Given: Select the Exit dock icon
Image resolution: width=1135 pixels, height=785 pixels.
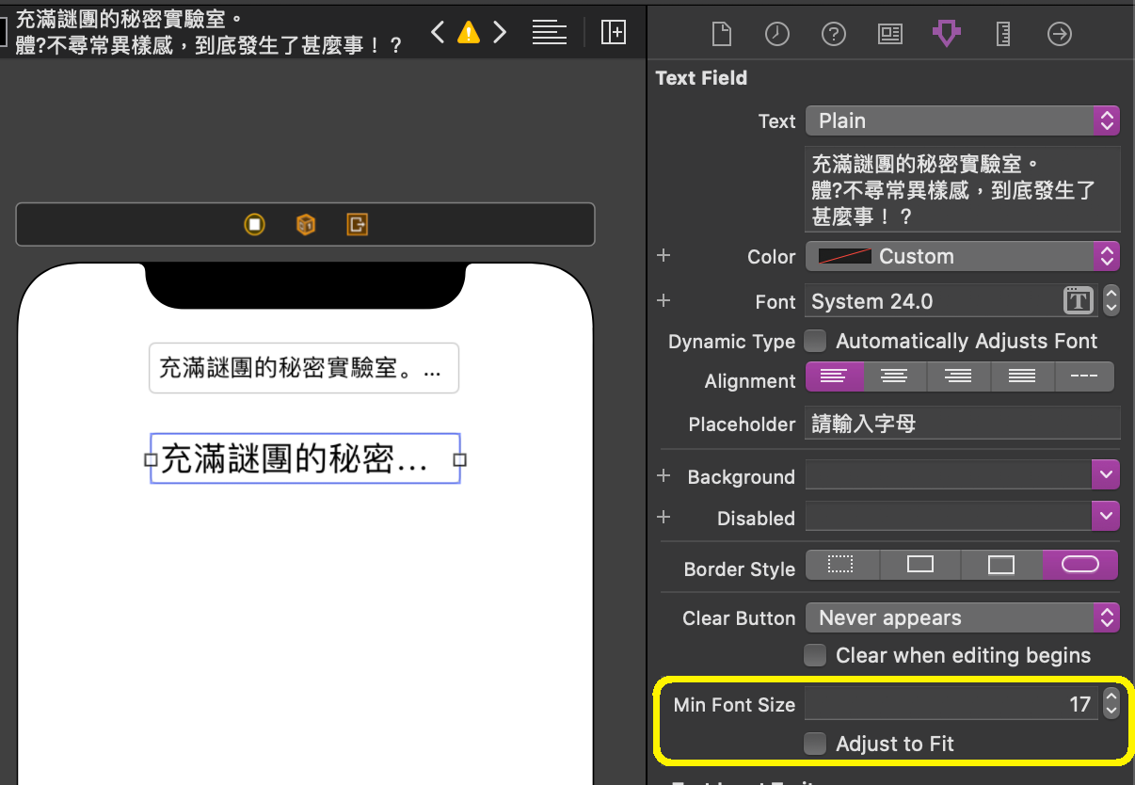Looking at the screenshot, I should pos(357,224).
